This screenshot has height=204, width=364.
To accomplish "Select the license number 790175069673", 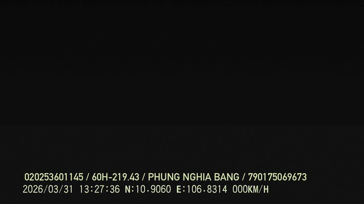I will 277,177.
